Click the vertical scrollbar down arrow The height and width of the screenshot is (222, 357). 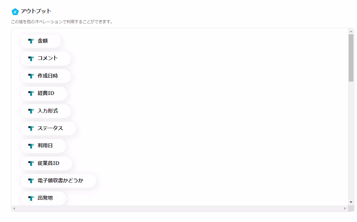pos(351,202)
